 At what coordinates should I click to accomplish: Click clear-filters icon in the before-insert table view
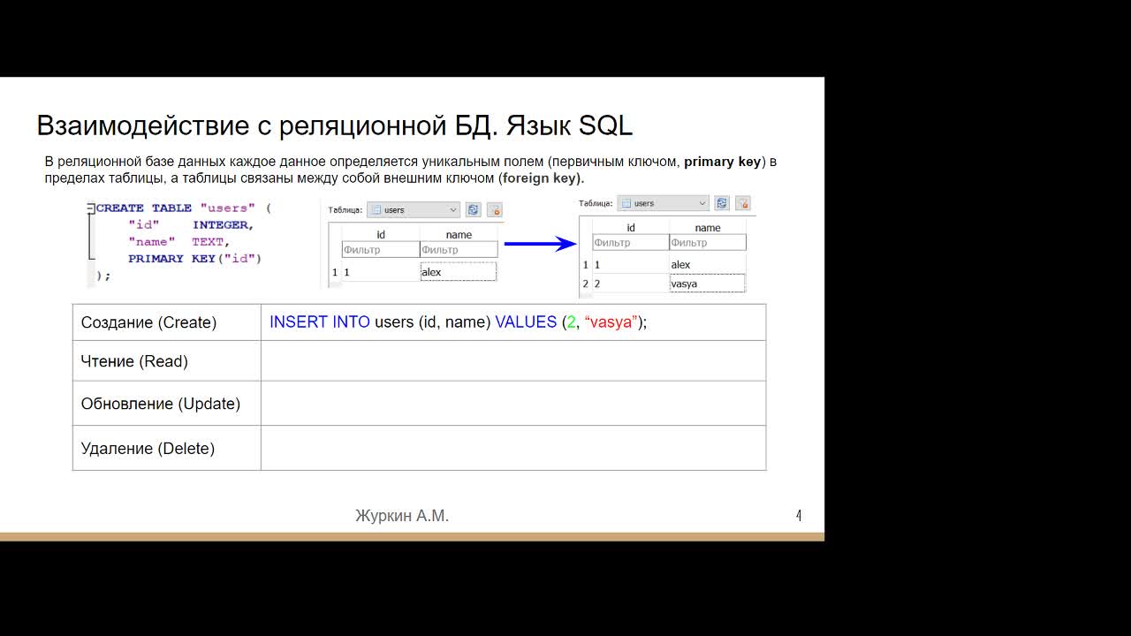click(x=495, y=210)
